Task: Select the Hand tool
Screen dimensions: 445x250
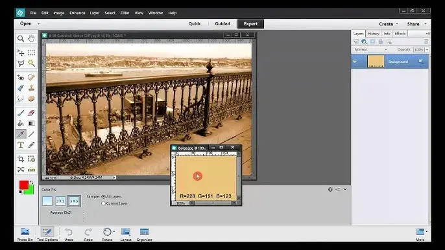Action: 31,39
